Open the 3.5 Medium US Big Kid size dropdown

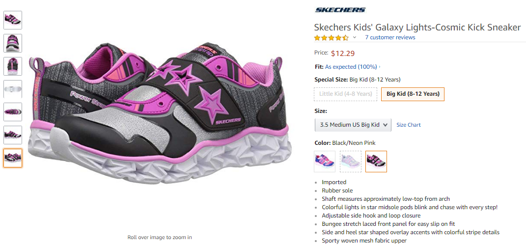click(353, 125)
